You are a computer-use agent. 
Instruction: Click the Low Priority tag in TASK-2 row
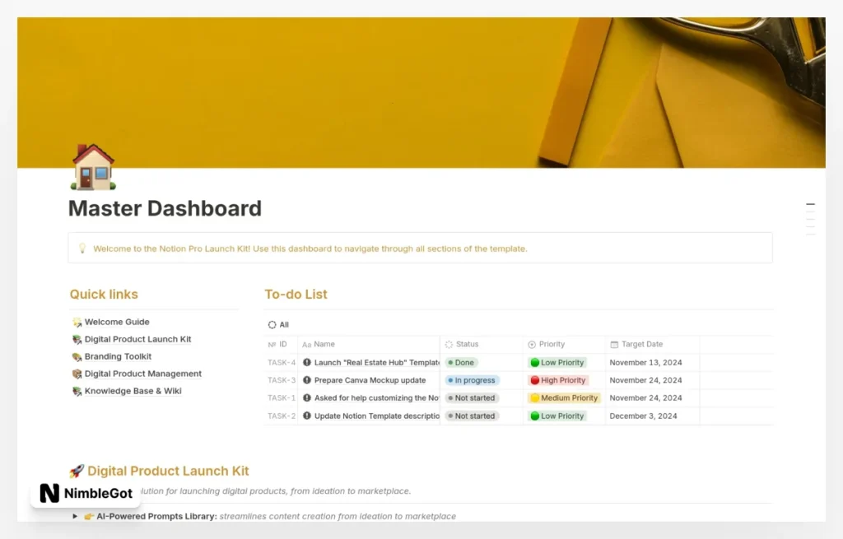coord(557,416)
